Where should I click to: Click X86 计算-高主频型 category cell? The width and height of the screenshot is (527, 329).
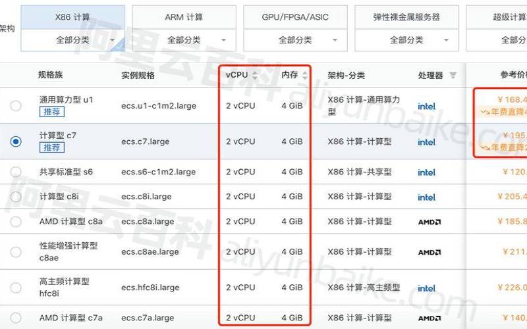point(364,288)
